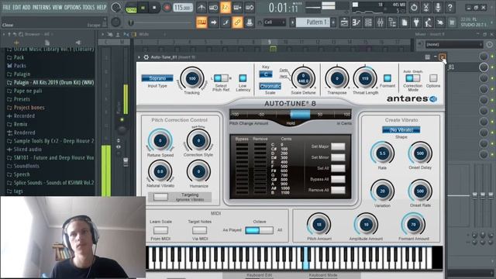Open the Auto-Tune plugin options gear

146,57
